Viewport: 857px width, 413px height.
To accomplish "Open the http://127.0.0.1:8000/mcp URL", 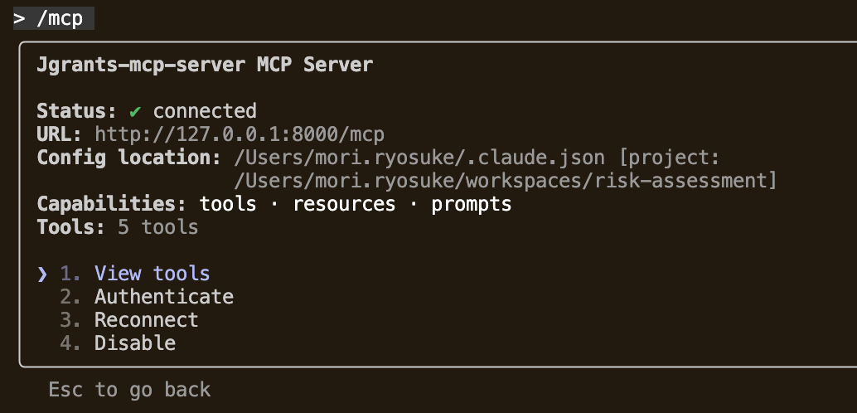I will tap(240, 134).
